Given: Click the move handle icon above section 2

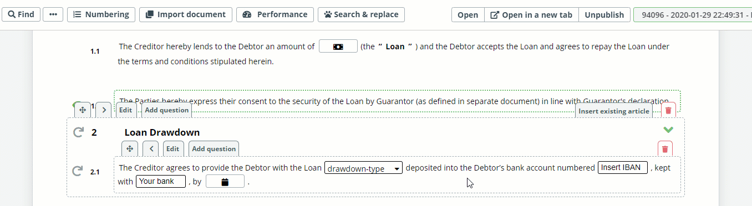Looking at the screenshot, I should [83, 110].
